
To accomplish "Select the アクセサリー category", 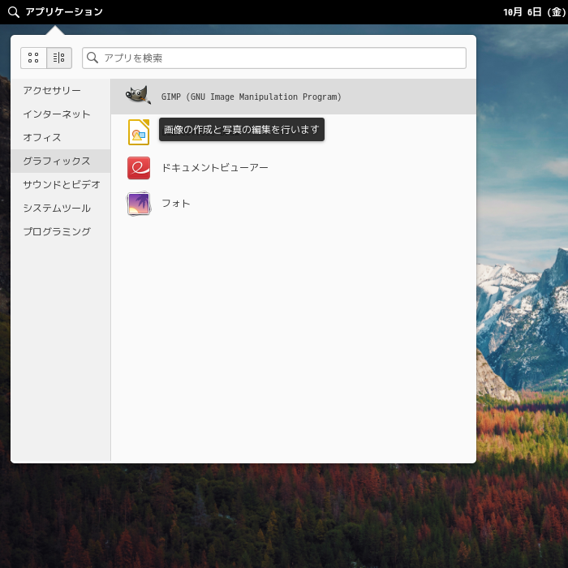I will [x=61, y=91].
